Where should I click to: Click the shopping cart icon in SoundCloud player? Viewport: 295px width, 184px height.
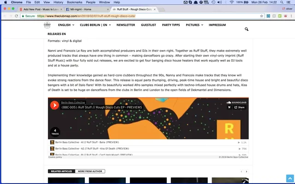229,107
